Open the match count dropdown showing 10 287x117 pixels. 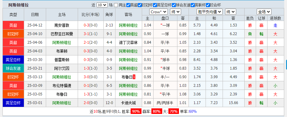click(x=102, y=5)
